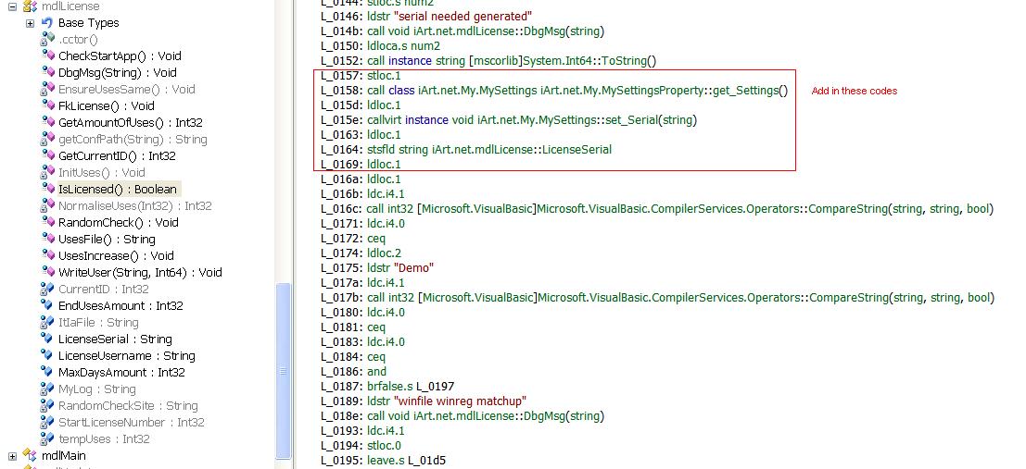This screenshot has width=1026, height=469.
Task: Select getConfPath(String) : String method
Action: tap(133, 139)
